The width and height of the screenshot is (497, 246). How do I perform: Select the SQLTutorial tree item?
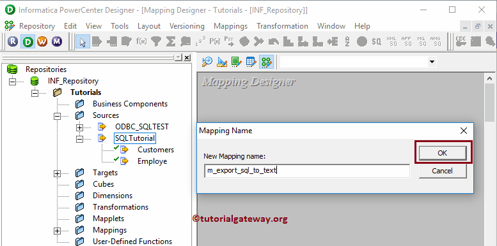click(135, 138)
